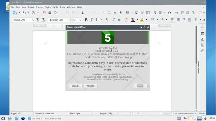Adjust the zoom slider handle
Image resolution: width=216 pixels, height=121 pixels.
[186, 114]
